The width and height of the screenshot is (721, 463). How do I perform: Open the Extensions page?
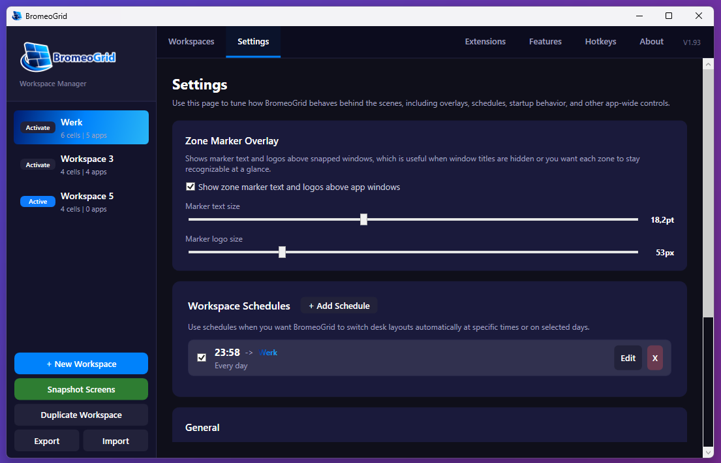tap(485, 41)
